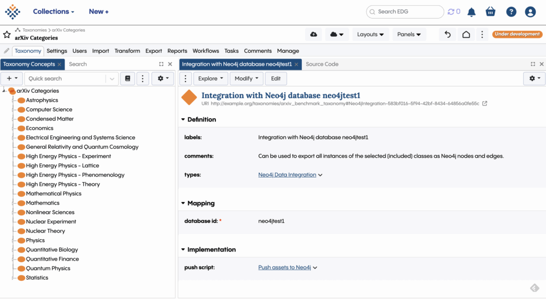Open the Collections dropdown menu

54,12
